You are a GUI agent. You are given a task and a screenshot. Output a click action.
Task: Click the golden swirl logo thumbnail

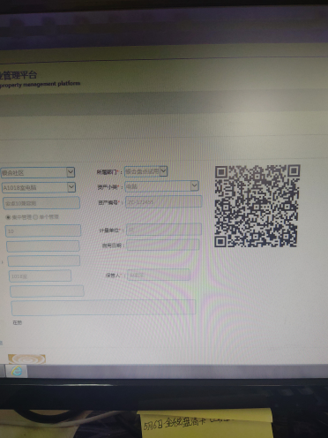[x=26, y=359]
